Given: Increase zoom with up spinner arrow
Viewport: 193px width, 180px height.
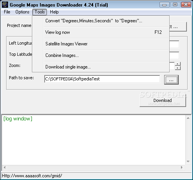Looking at the screenshot, I should [x=178, y=64].
